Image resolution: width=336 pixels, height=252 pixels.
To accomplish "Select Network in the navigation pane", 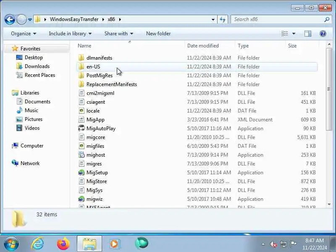I will 30,163.
